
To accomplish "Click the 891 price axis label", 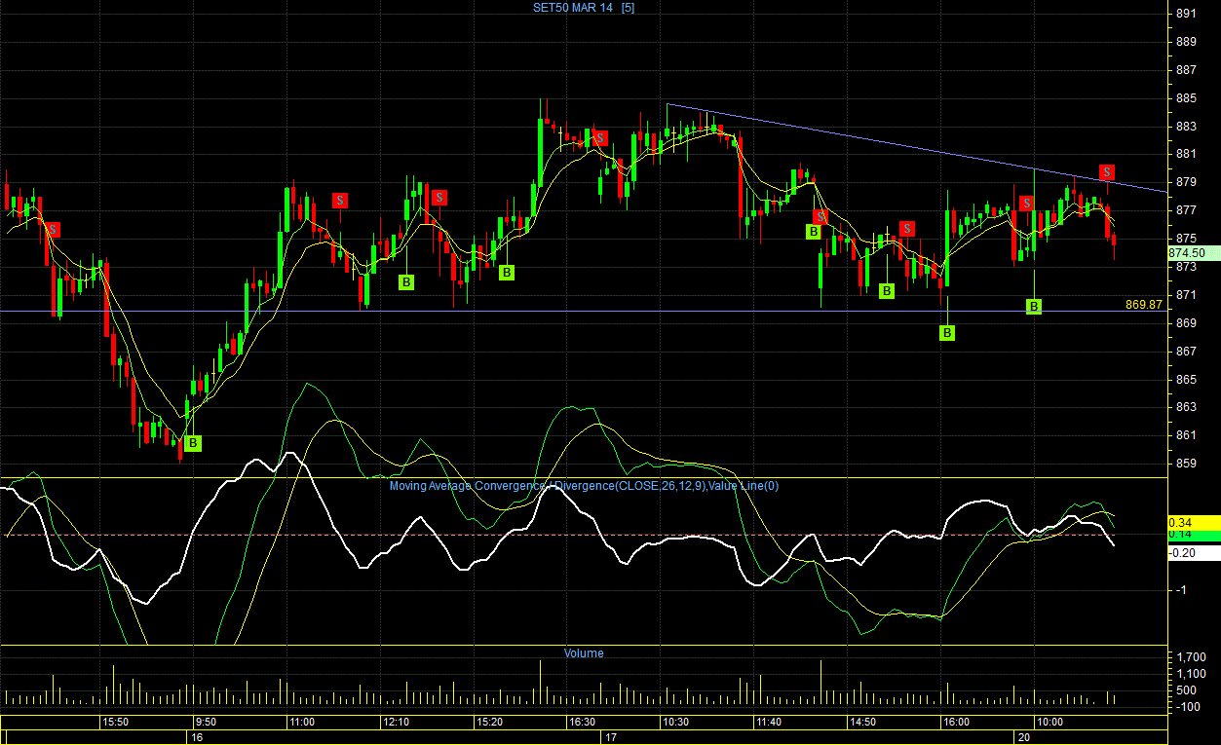I will coord(1186,14).
